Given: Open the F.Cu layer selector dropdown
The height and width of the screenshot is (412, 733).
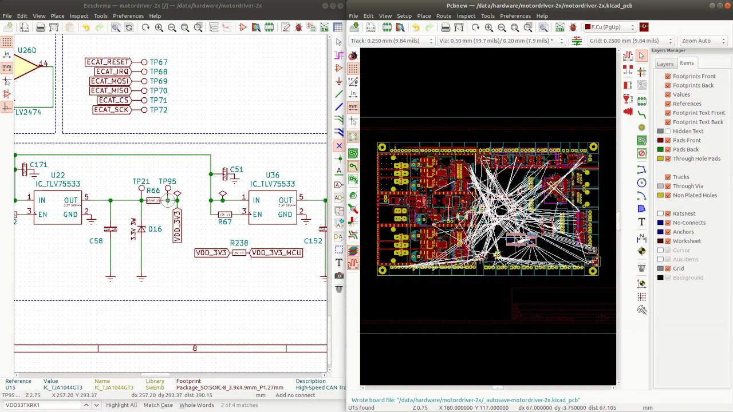Looking at the screenshot, I should (x=609, y=27).
